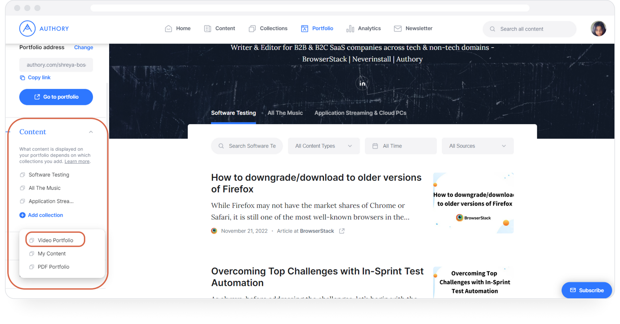Switch to the Software Testing tab
Screen dimensions: 620x324
pos(233,113)
